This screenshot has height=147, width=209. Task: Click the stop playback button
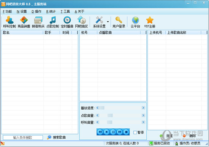pos(126,132)
